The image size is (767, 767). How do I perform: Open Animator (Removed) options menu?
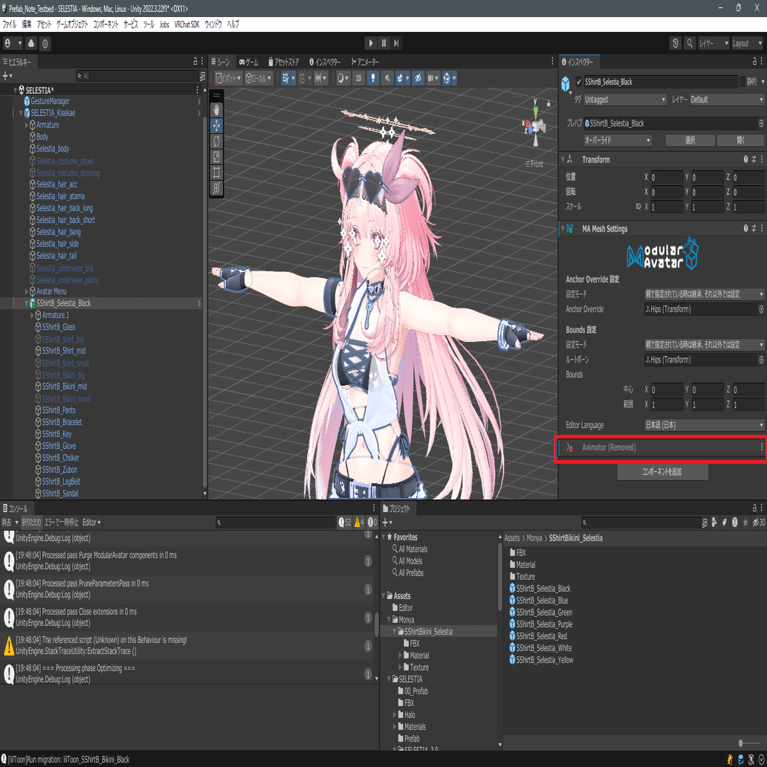(761, 447)
